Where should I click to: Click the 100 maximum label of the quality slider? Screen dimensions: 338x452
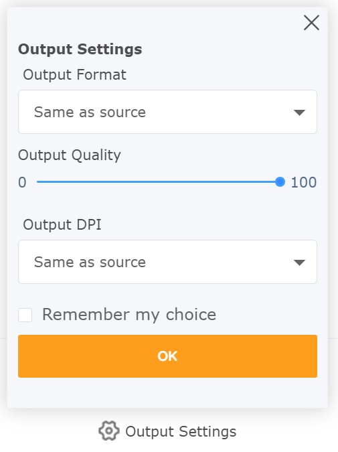click(x=304, y=182)
